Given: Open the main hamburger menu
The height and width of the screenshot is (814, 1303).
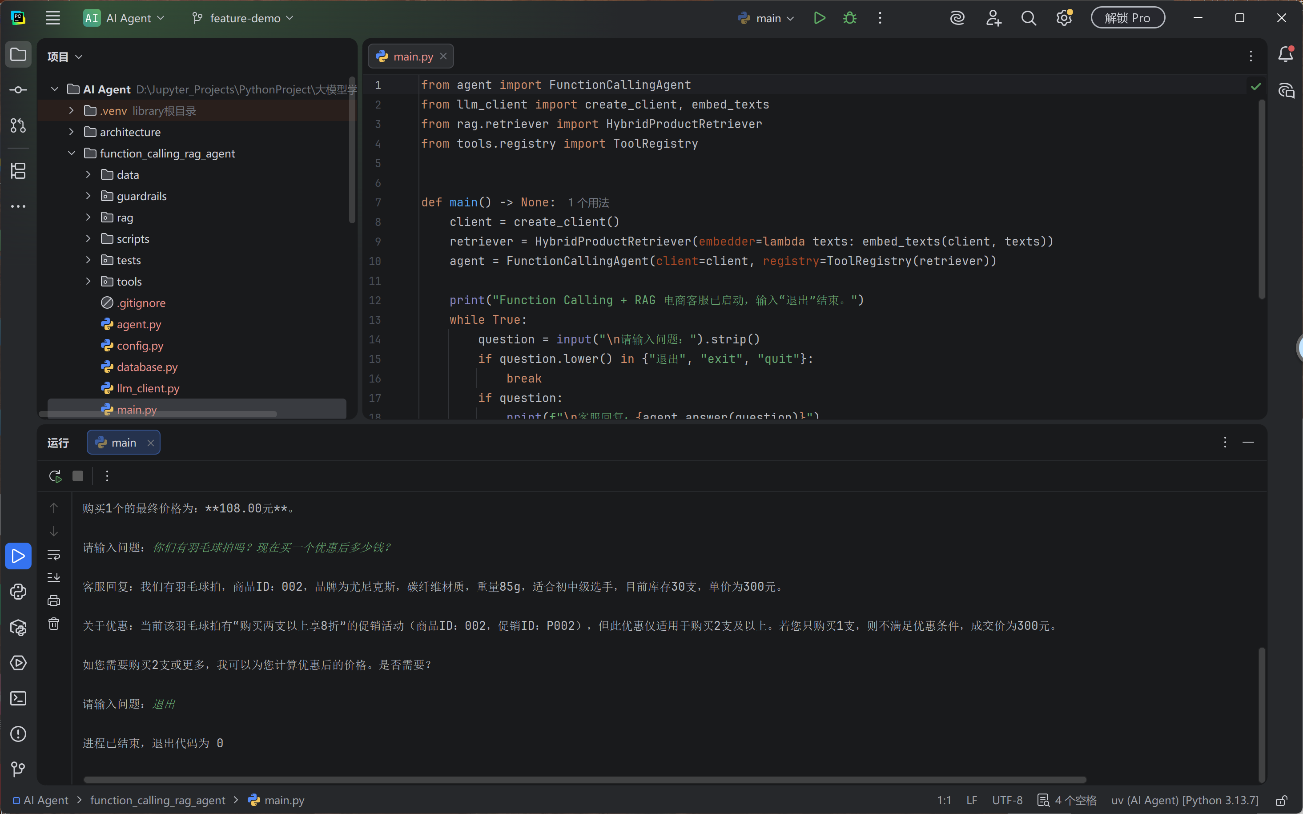Looking at the screenshot, I should coord(53,18).
